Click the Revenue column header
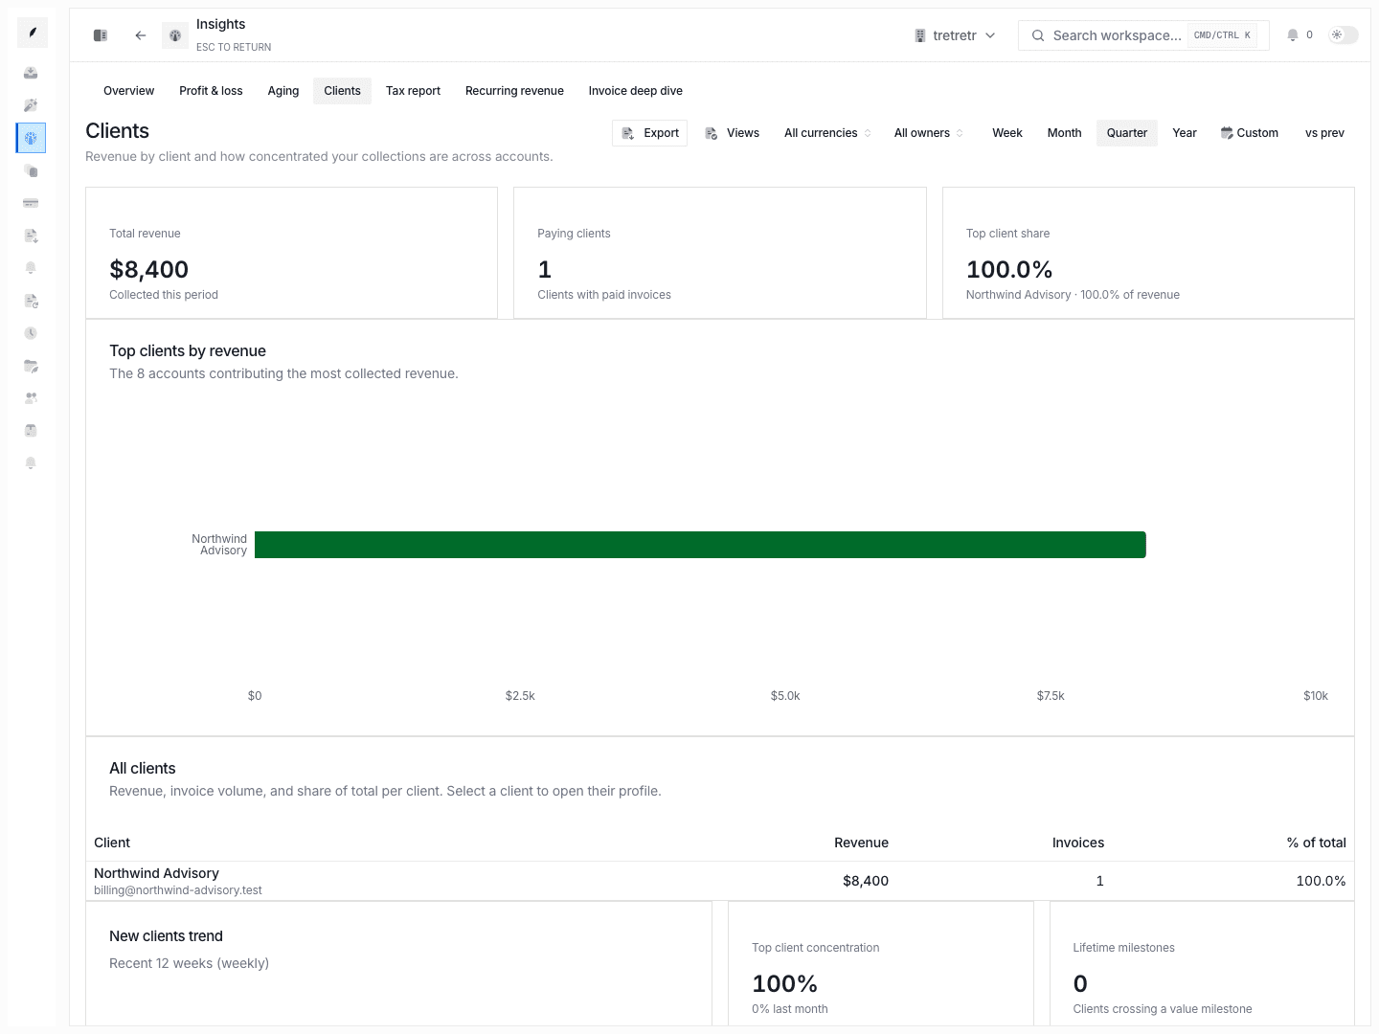This screenshot has height=1034, width=1379. click(861, 843)
